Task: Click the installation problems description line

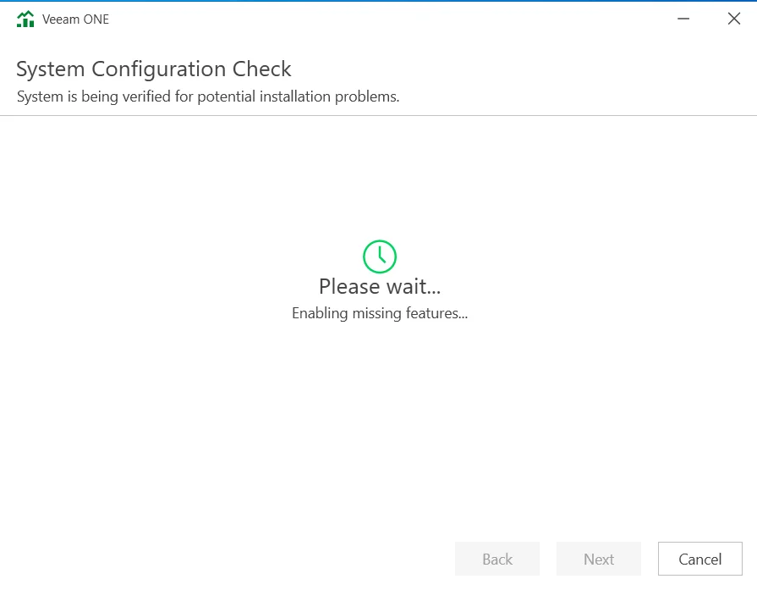Action: tap(208, 96)
